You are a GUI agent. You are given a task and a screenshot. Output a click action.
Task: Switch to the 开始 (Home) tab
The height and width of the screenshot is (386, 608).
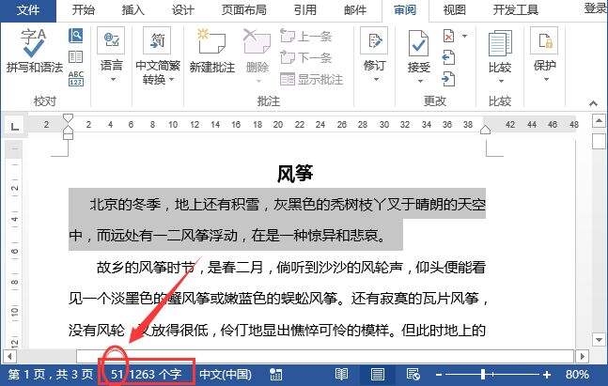(x=84, y=10)
